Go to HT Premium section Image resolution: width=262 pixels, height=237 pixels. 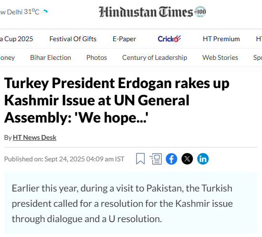click(221, 39)
